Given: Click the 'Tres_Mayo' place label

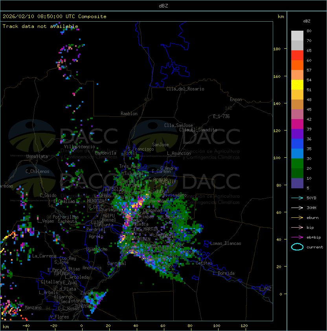Looking at the screenshot, I should pyautogui.click(x=130, y=166).
